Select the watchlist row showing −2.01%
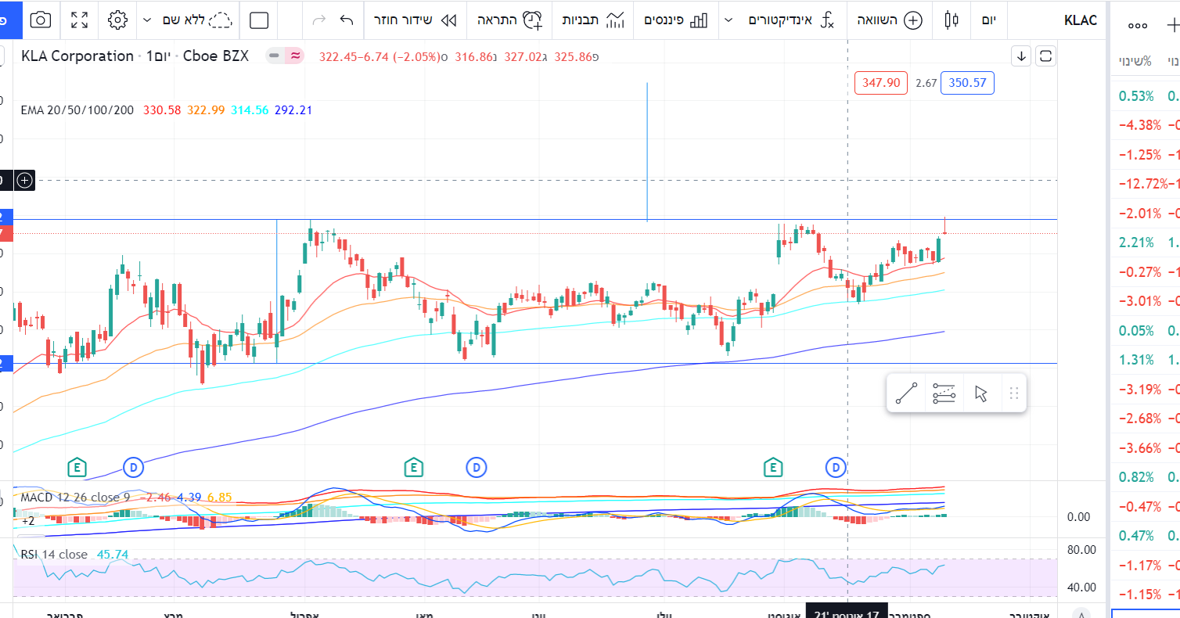Screen dimensions: 1180x618 click(x=1146, y=214)
